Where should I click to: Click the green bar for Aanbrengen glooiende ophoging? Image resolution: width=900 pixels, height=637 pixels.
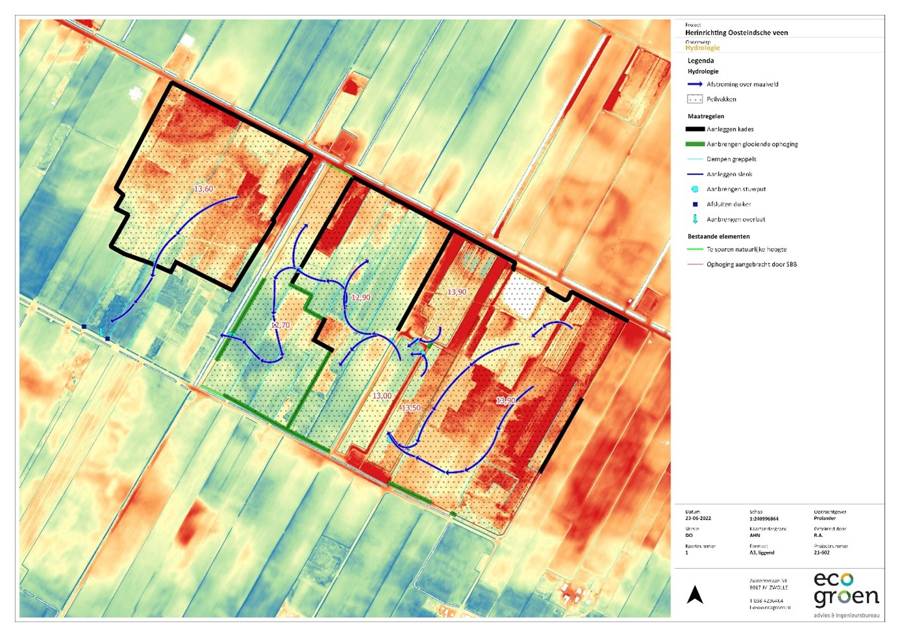click(x=695, y=144)
